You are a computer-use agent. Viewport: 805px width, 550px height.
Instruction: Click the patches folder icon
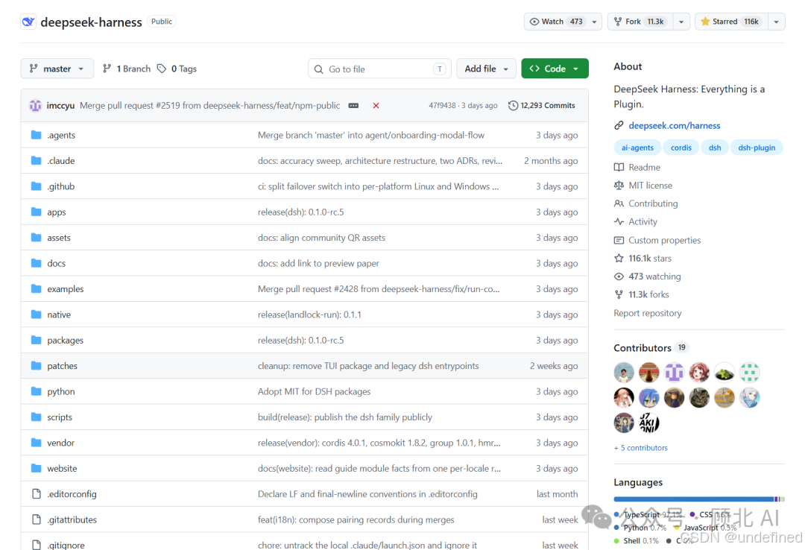click(36, 366)
